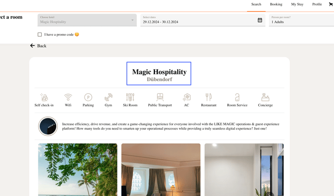334x196 pixels.
Task: Click the Parking icon
Action: pyautogui.click(x=88, y=97)
